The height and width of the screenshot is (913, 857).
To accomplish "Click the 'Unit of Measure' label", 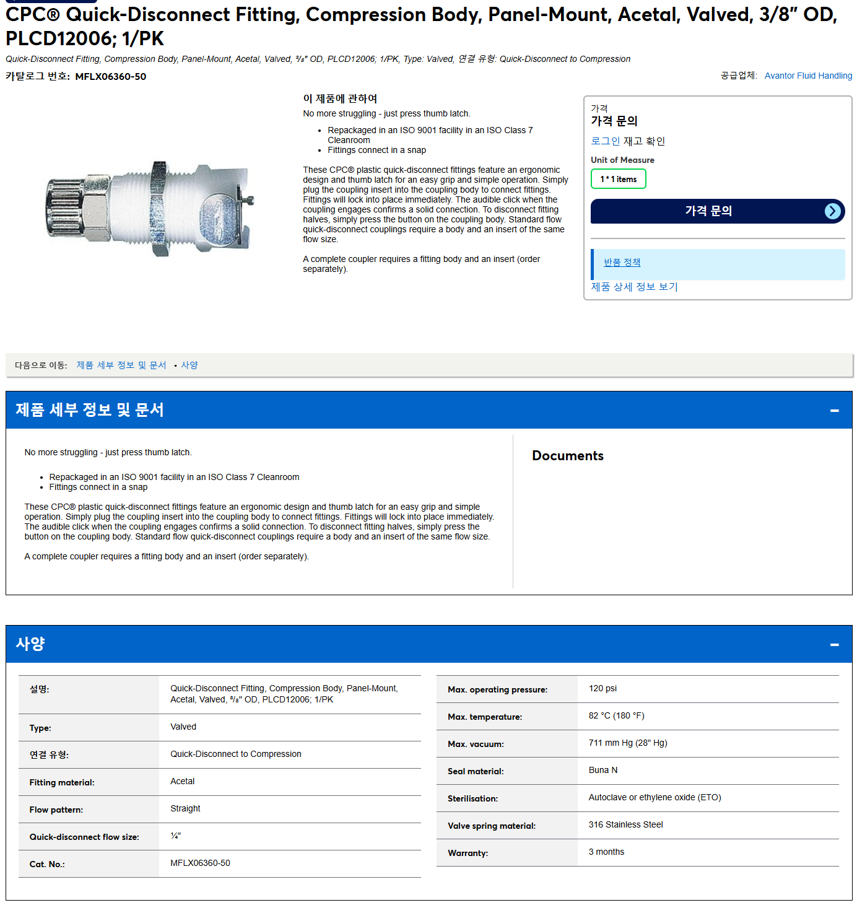I will pos(622,160).
